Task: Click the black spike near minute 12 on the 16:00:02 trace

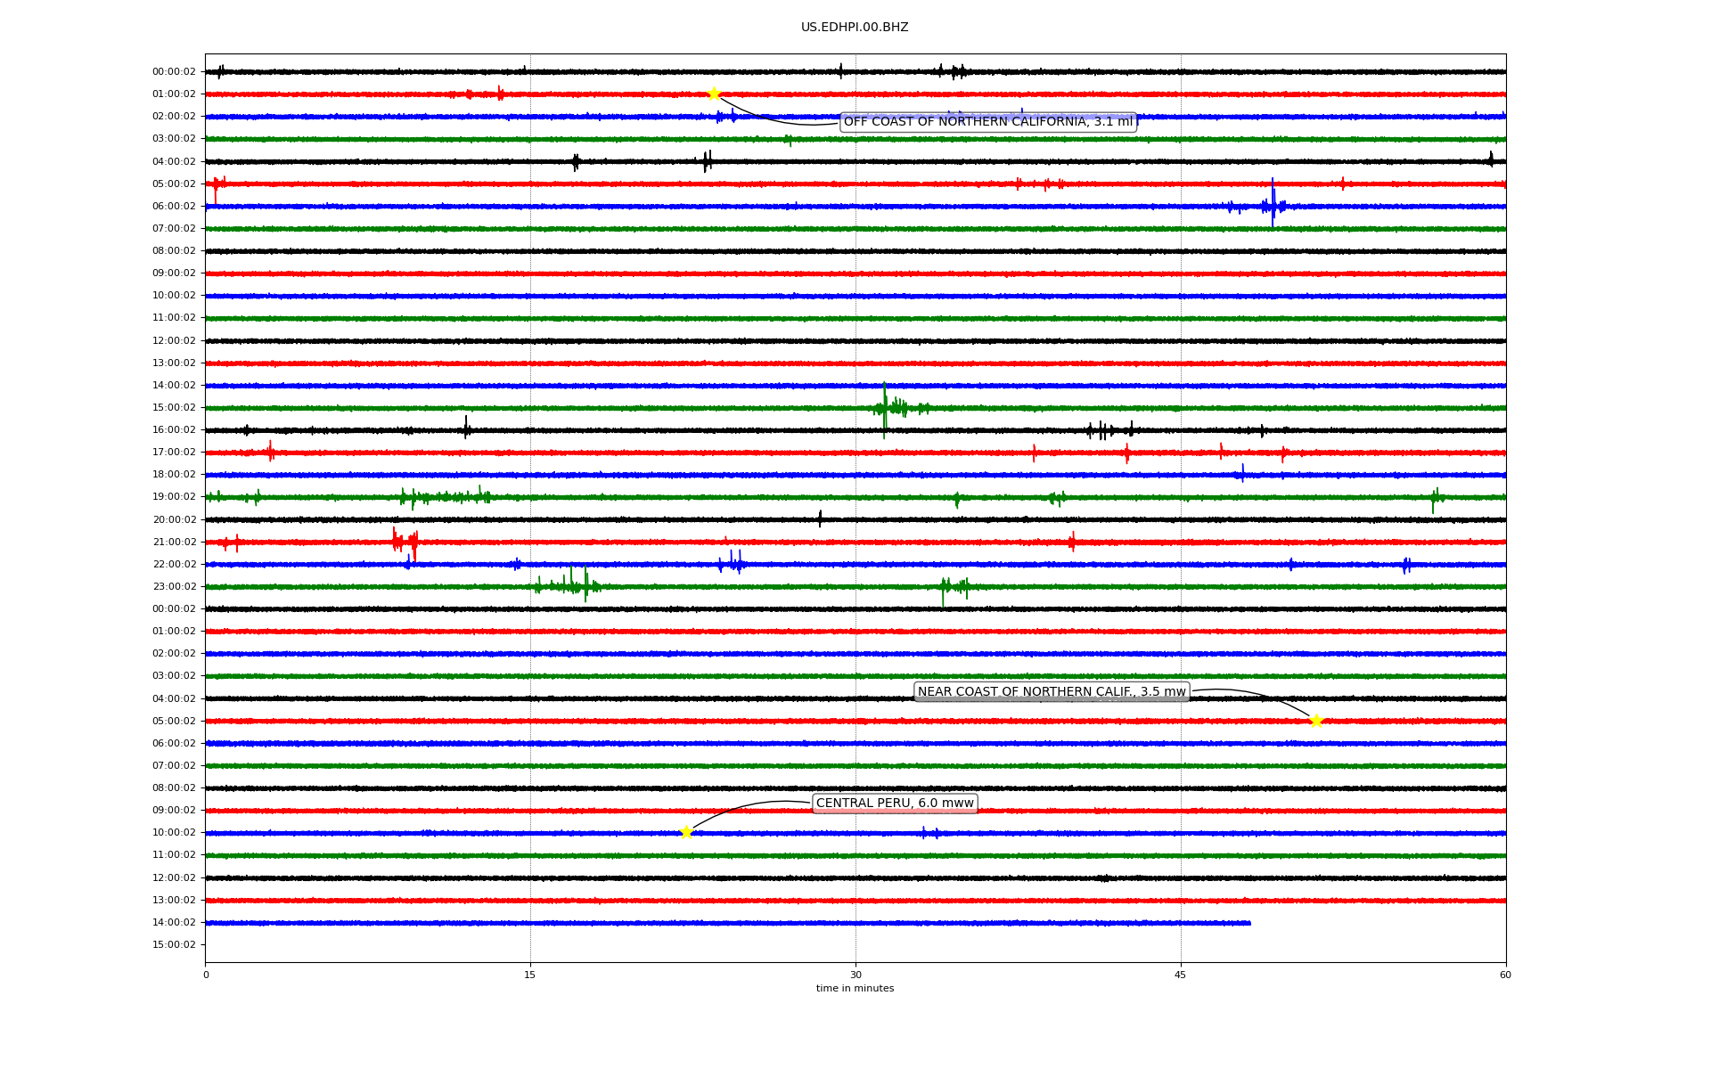Action: [466, 428]
